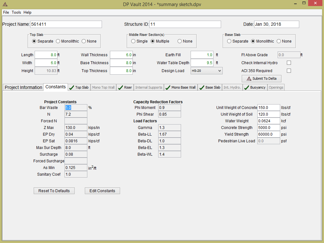The image size is (324, 243).
Task: Click the Edit Constants button
Action: (102, 191)
